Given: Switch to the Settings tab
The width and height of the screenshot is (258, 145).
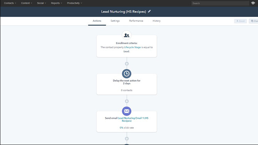Looking at the screenshot, I should pyautogui.click(x=115, y=21).
